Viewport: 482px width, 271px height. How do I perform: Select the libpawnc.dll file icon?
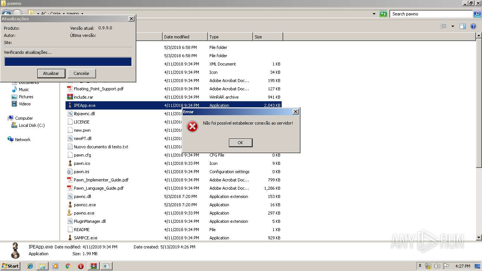point(70,114)
